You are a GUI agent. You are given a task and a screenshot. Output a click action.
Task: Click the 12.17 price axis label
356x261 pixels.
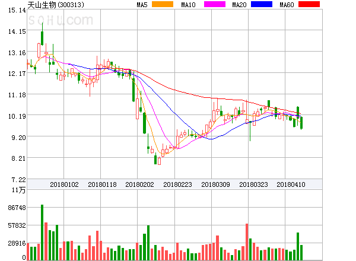tap(17, 74)
